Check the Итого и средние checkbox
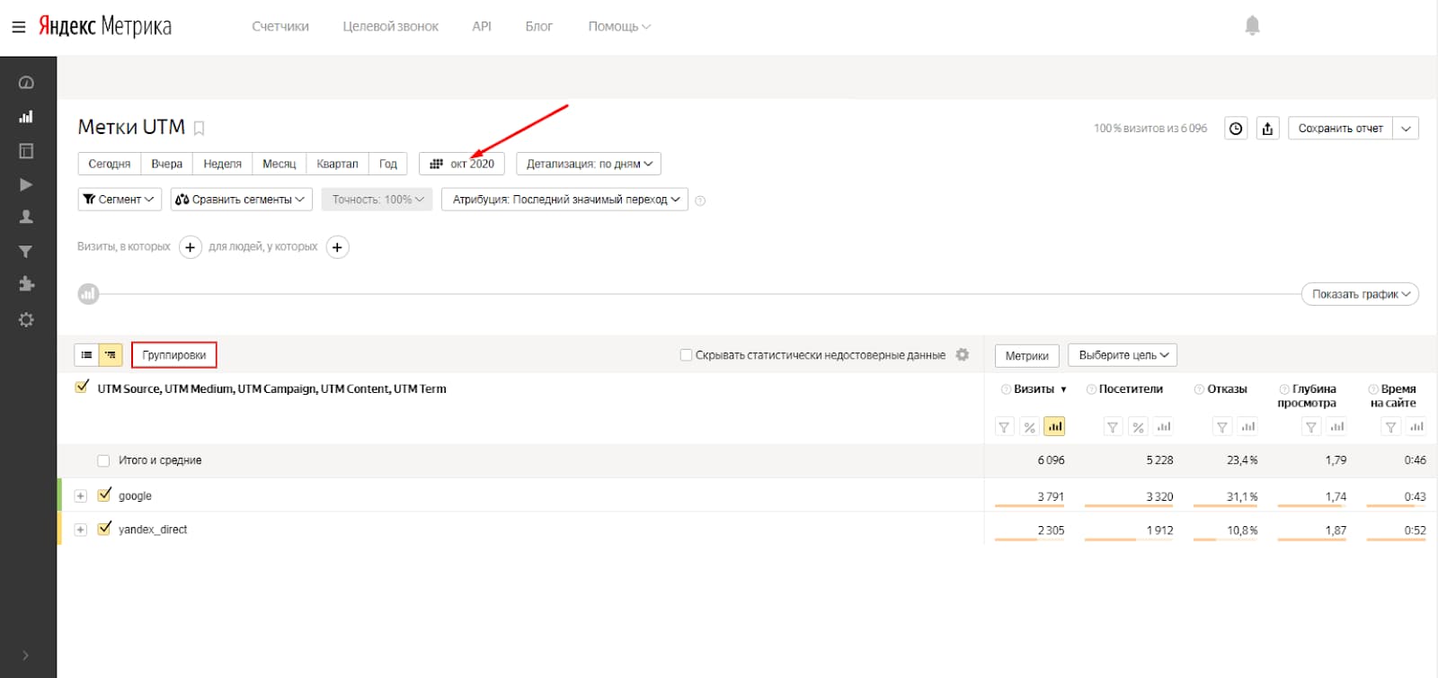The height and width of the screenshot is (678, 1438). [x=103, y=460]
